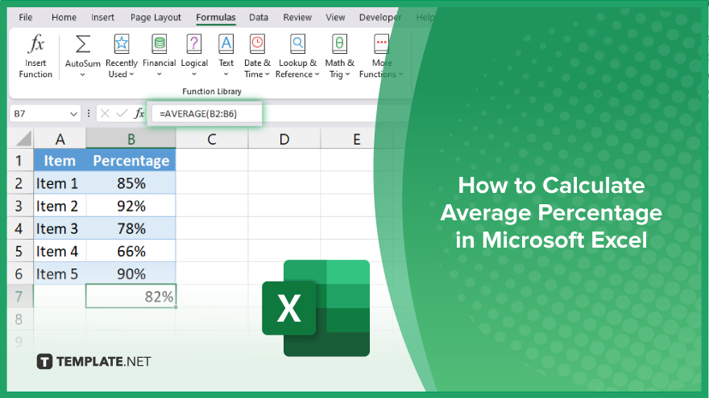Viewport: 709px width, 398px height.
Task: Select column D header
Action: click(x=284, y=139)
